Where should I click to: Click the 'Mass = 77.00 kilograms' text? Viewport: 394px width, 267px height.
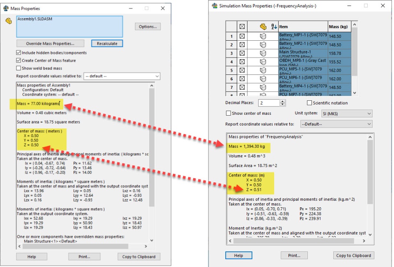click(x=38, y=104)
